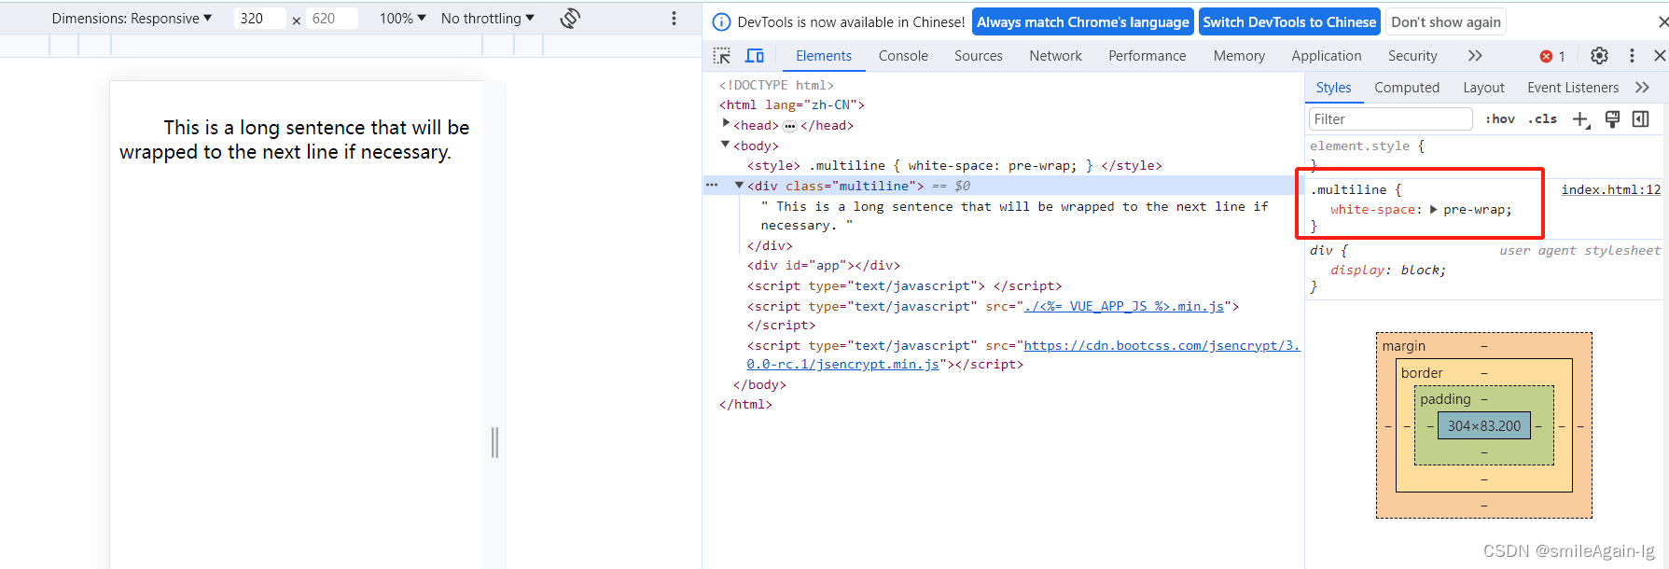Click Switch DevTools to Chinese button
This screenshot has height=569, width=1669.
pyautogui.click(x=1288, y=22)
